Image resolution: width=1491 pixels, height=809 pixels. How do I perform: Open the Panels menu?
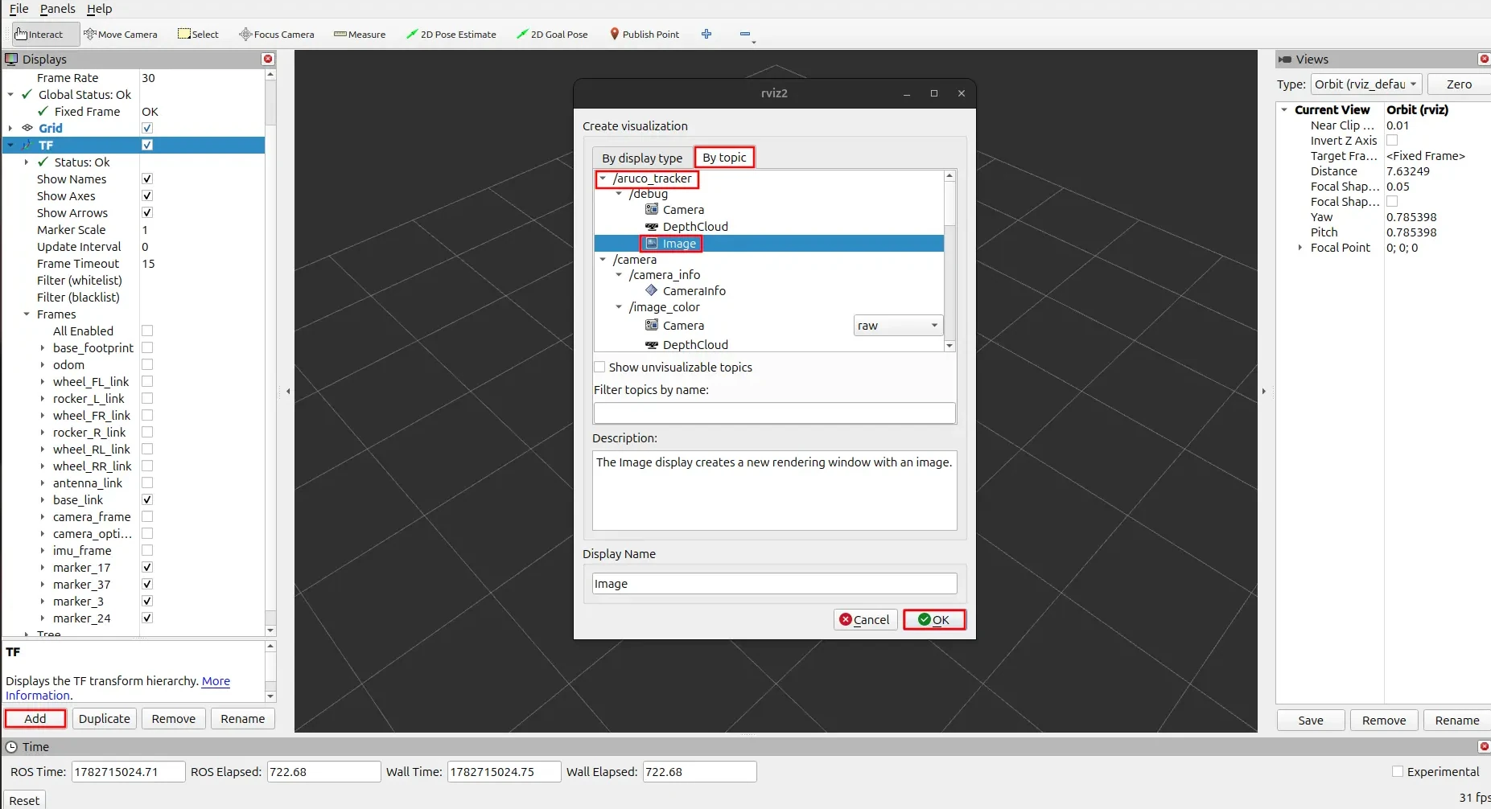click(x=57, y=9)
